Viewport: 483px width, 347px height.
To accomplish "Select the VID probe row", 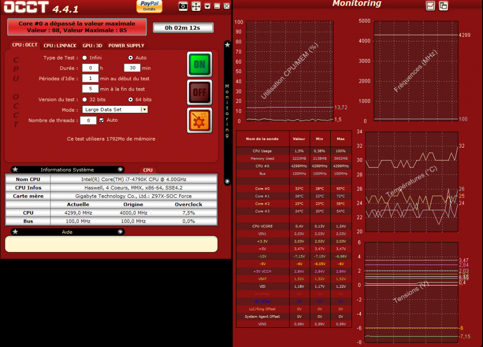I will pos(294,287).
